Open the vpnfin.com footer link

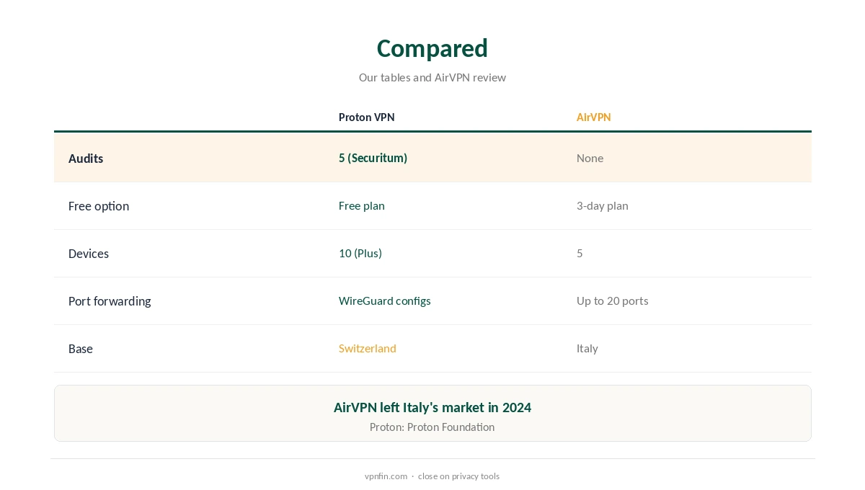tap(386, 476)
